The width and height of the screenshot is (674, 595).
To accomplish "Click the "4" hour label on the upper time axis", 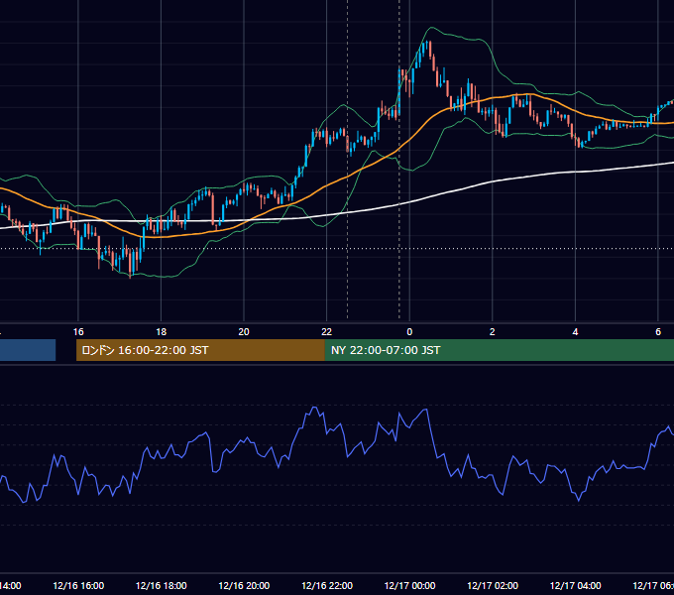I will click(575, 332).
